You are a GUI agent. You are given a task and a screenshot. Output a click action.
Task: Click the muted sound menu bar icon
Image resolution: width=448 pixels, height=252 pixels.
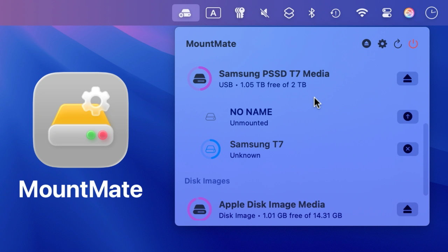click(265, 13)
